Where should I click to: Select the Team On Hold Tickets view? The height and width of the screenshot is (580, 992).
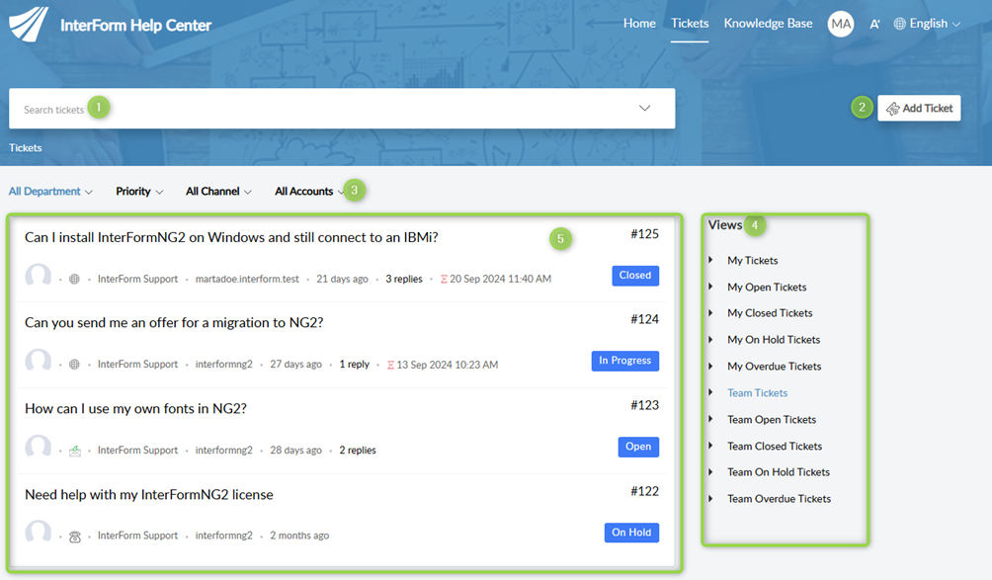click(779, 472)
